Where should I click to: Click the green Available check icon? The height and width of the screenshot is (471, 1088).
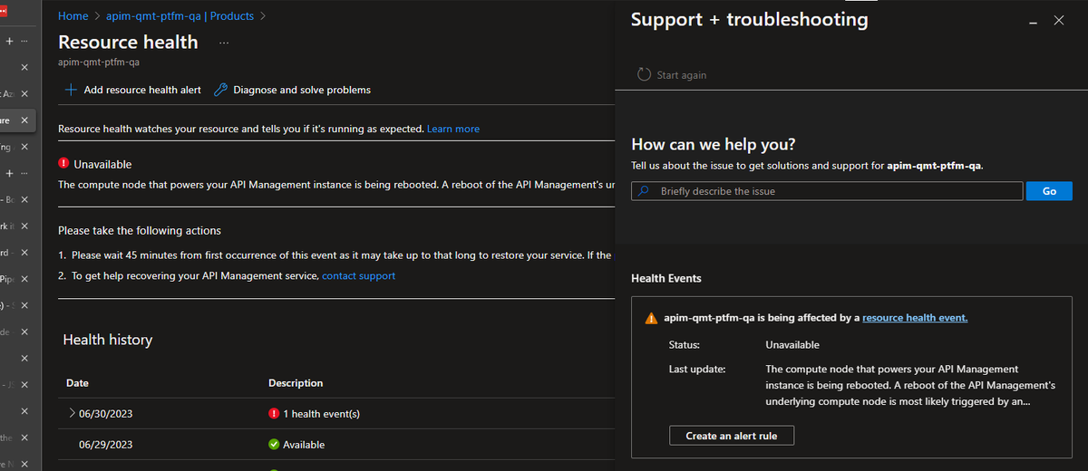point(274,445)
